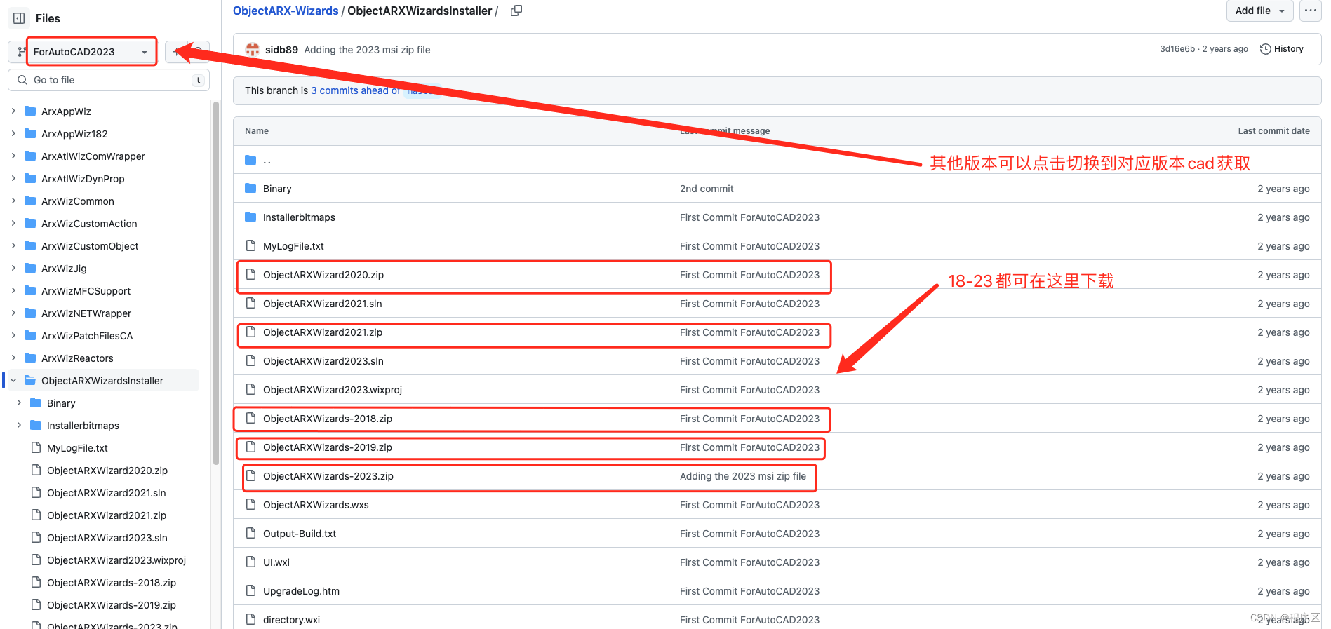The height and width of the screenshot is (629, 1331).
Task: Click the Go to file search field
Action: [x=109, y=80]
